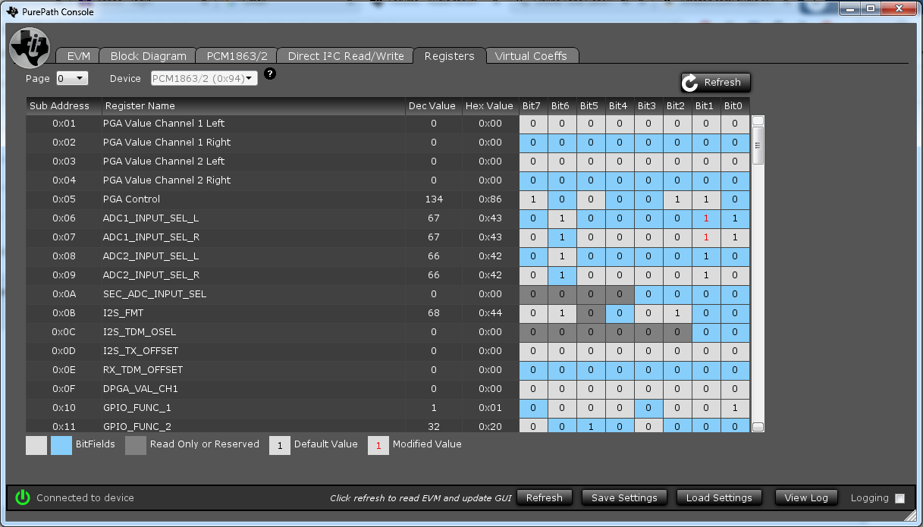The width and height of the screenshot is (923, 527).
Task: Click the green power connection icon
Action: coord(23,497)
